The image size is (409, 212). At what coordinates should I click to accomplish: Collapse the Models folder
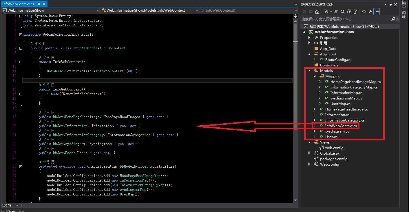coord(309,70)
